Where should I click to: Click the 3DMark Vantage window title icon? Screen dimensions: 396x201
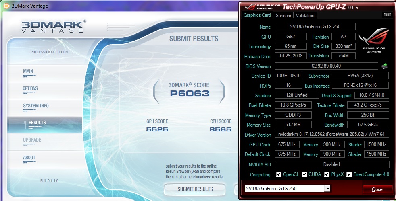click(x=6, y=6)
